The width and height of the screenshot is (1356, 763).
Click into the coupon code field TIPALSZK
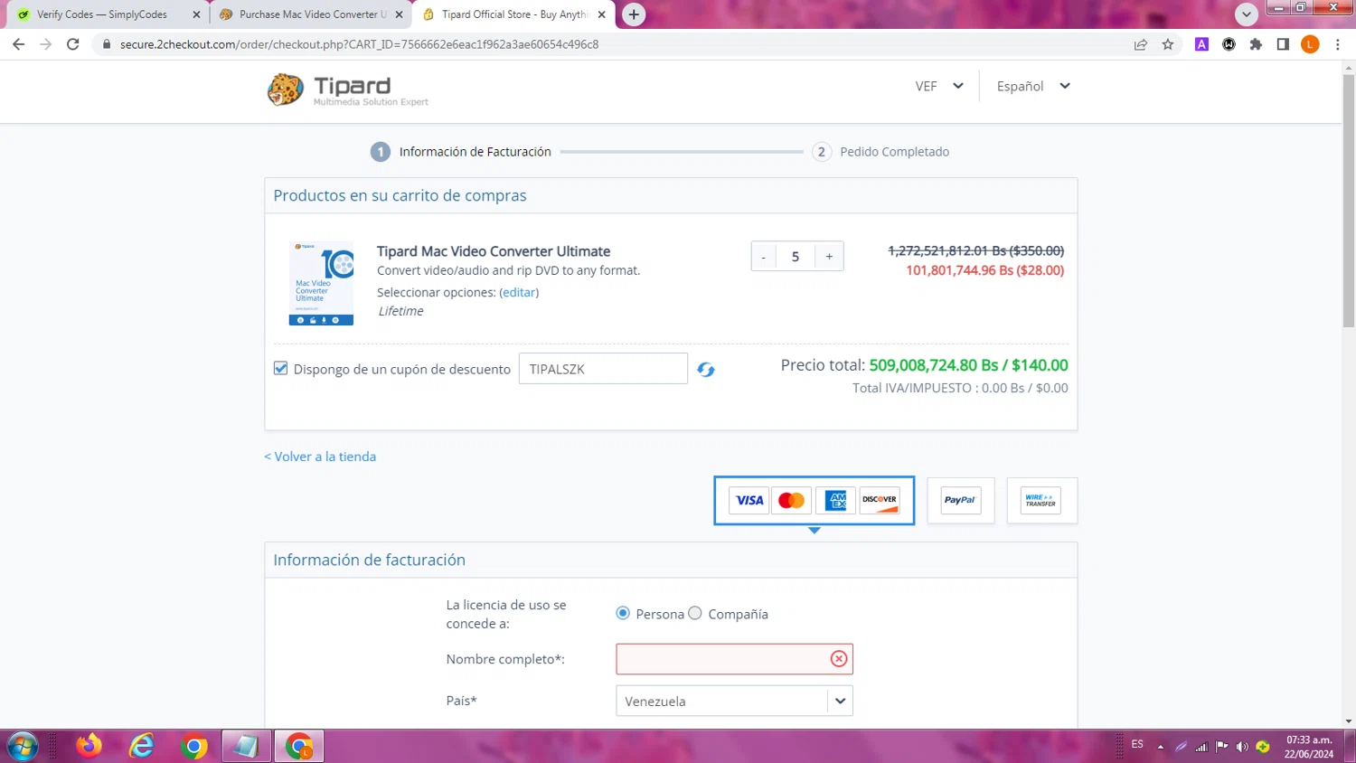[x=603, y=369]
